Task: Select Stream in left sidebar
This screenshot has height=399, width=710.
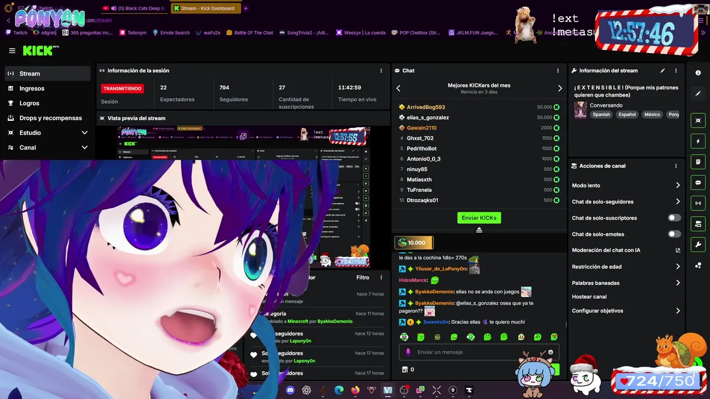Action: coord(47,73)
